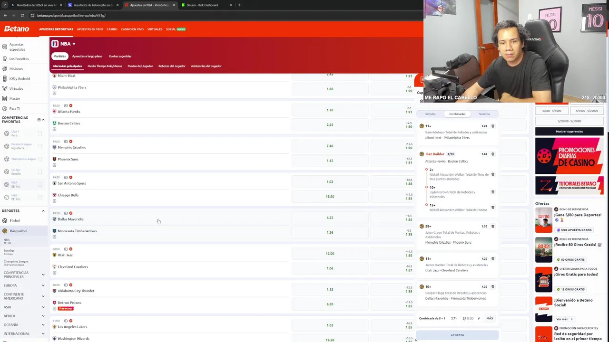Switch to Apuestas a largo plazo tab
The width and height of the screenshot is (609, 342).
[87, 56]
